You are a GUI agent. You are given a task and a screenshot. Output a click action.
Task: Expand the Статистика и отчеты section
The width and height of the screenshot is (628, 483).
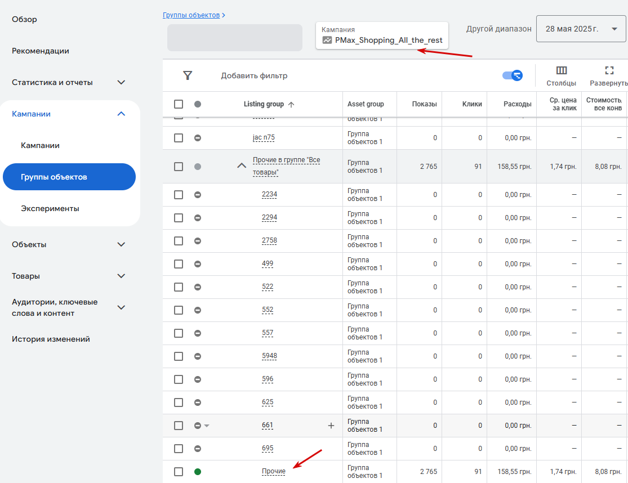(121, 82)
